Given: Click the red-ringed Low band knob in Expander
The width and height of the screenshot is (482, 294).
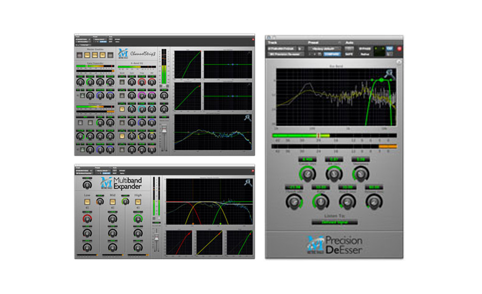Looking at the screenshot, I should [x=87, y=219].
